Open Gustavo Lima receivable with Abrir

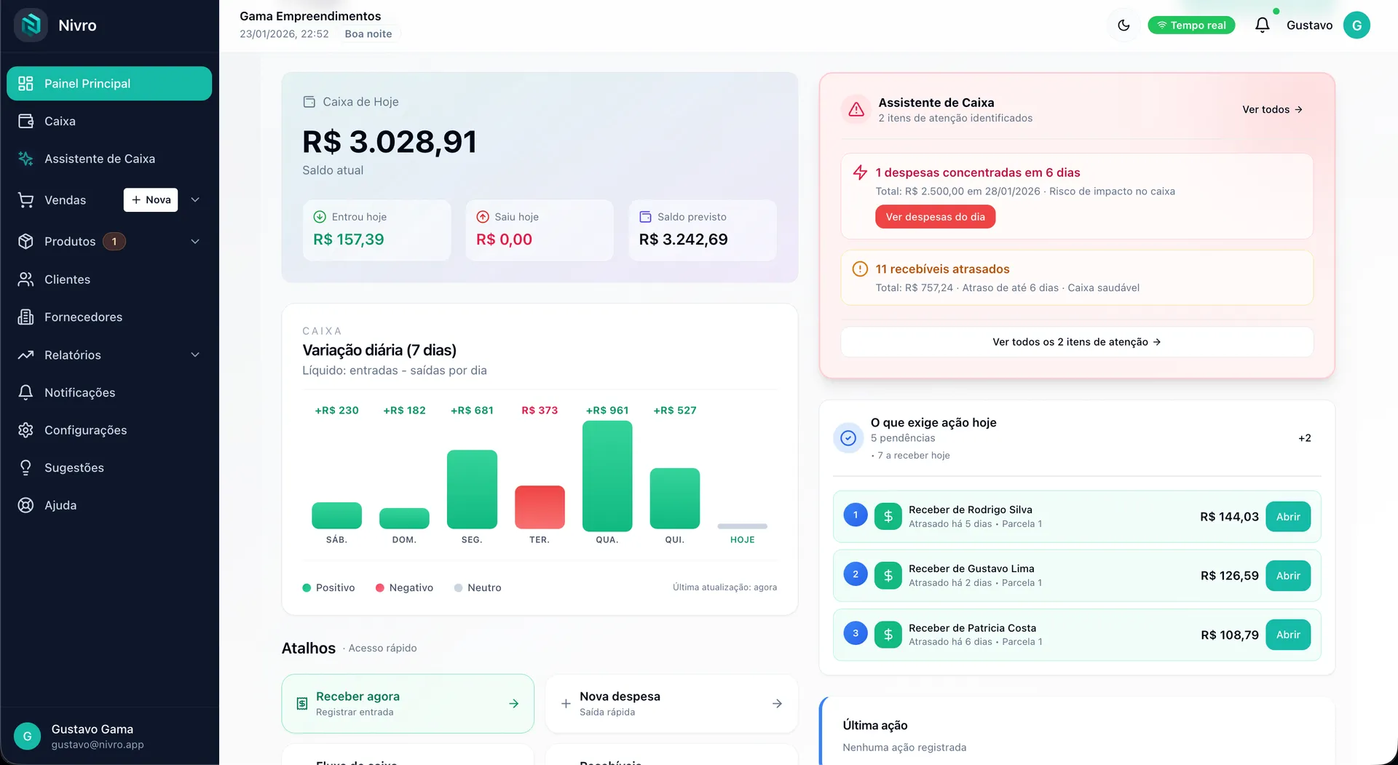coord(1288,576)
